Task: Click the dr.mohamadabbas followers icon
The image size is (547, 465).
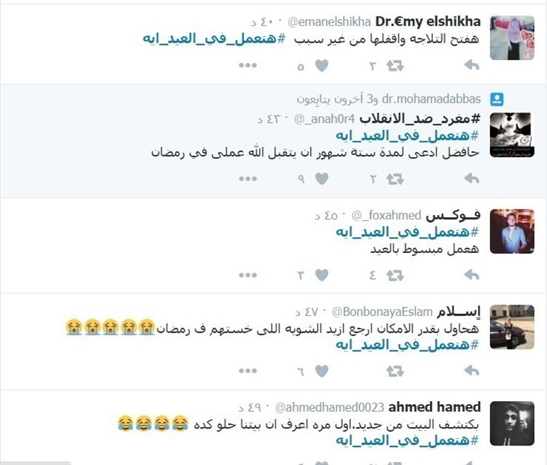Action: [497, 100]
